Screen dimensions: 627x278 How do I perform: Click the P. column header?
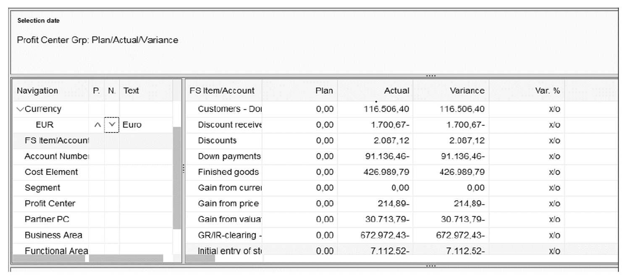[96, 91]
